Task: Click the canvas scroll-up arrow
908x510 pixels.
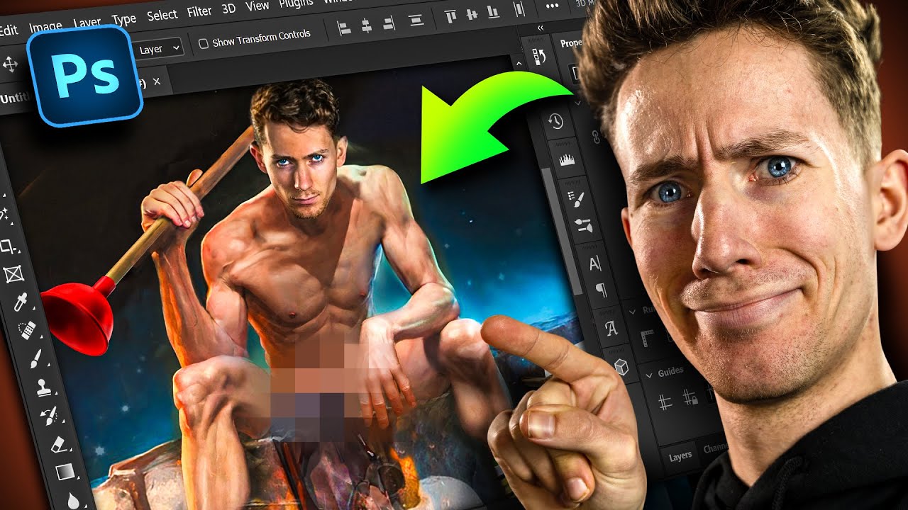Action: pyautogui.click(x=519, y=64)
